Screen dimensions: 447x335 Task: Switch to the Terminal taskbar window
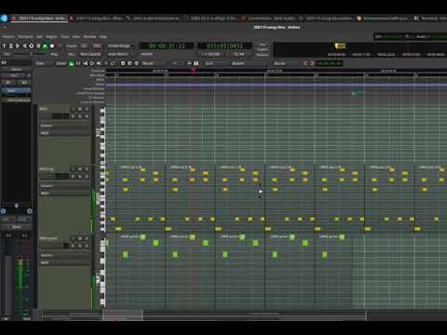tap(430, 19)
